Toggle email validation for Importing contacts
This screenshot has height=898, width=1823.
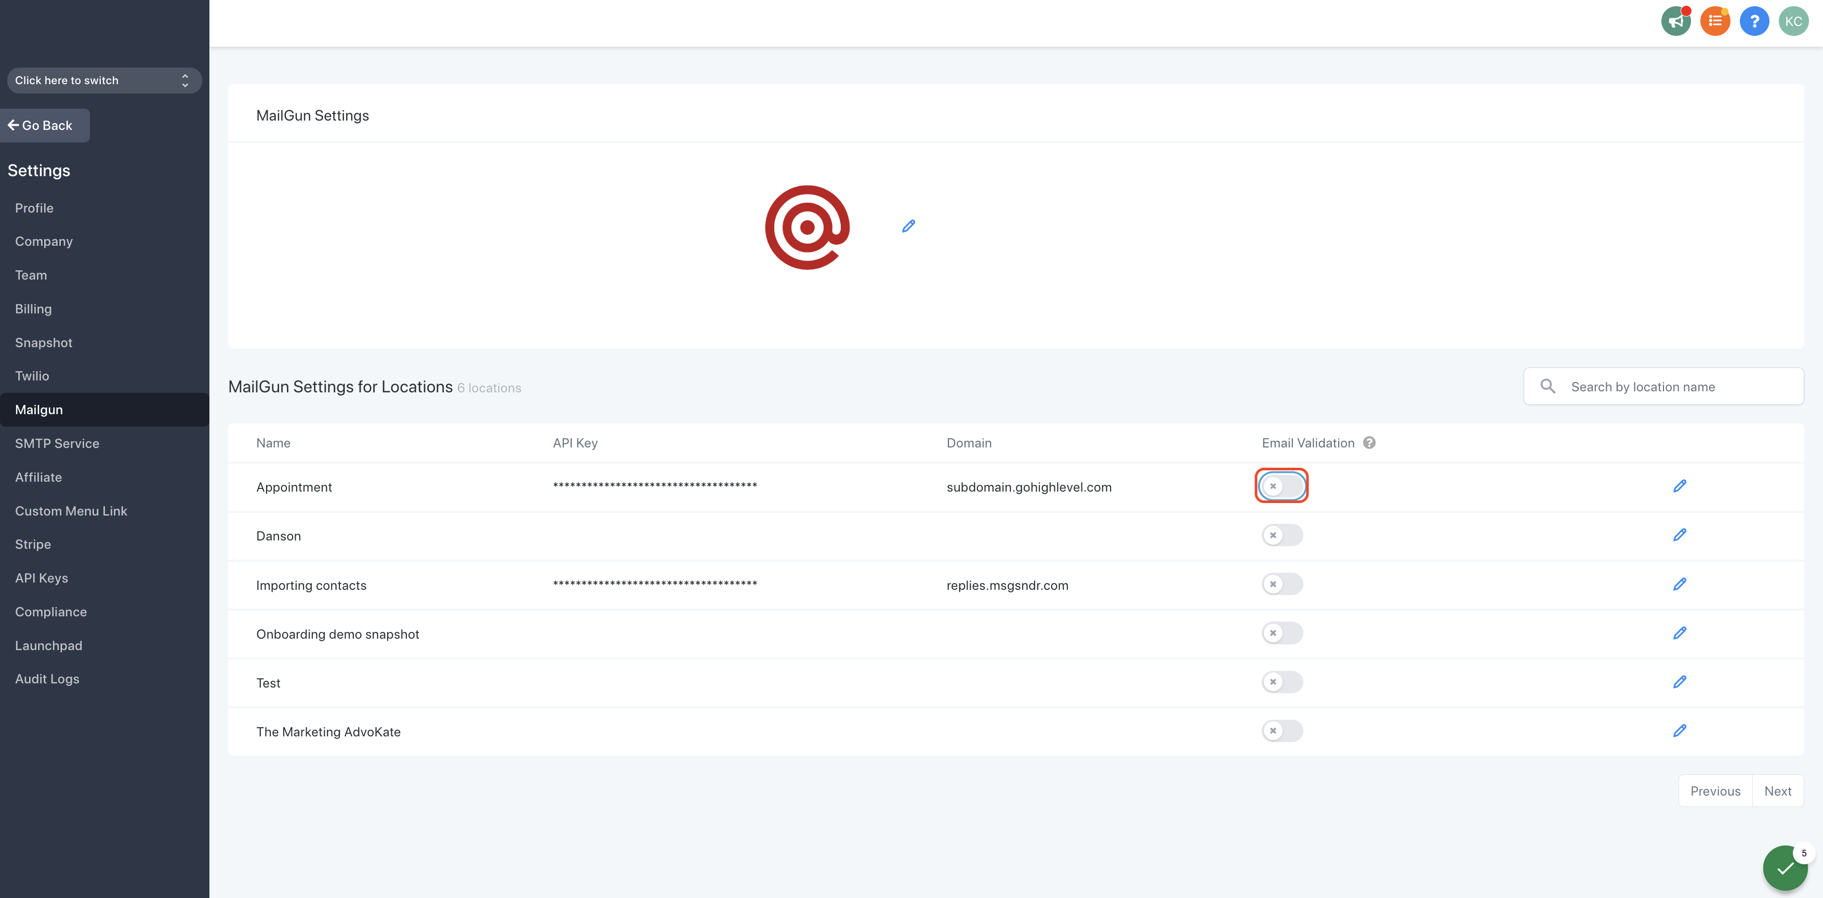pos(1282,585)
